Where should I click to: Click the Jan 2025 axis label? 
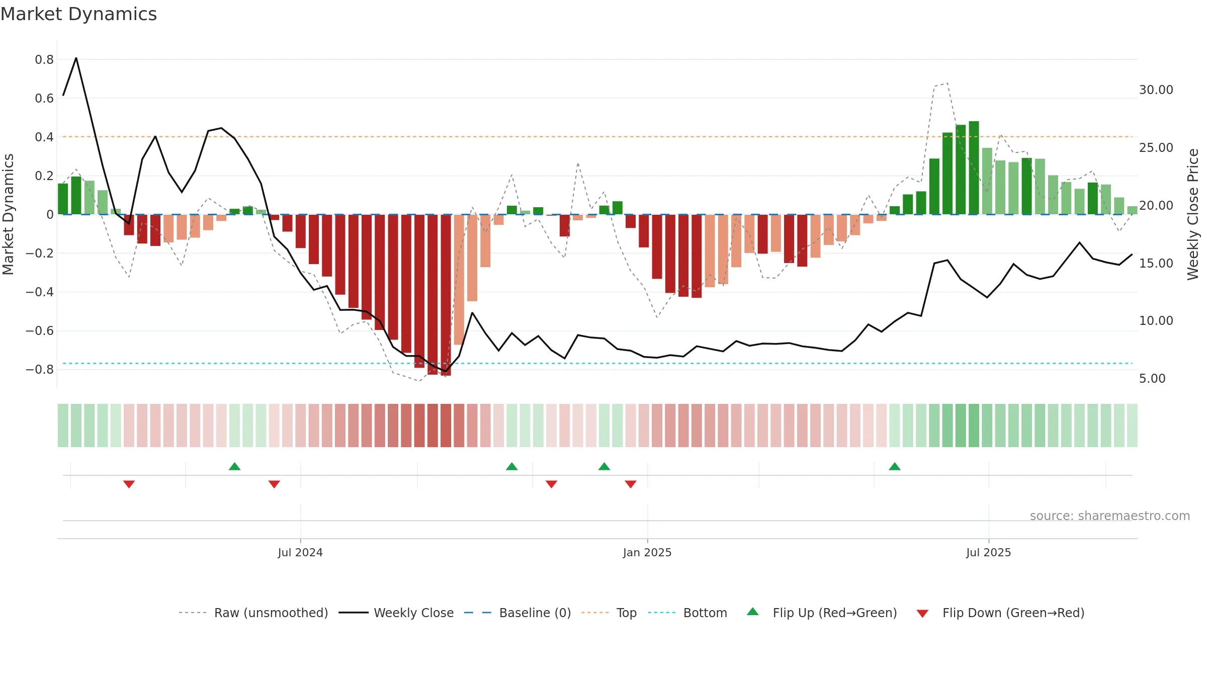(x=647, y=552)
